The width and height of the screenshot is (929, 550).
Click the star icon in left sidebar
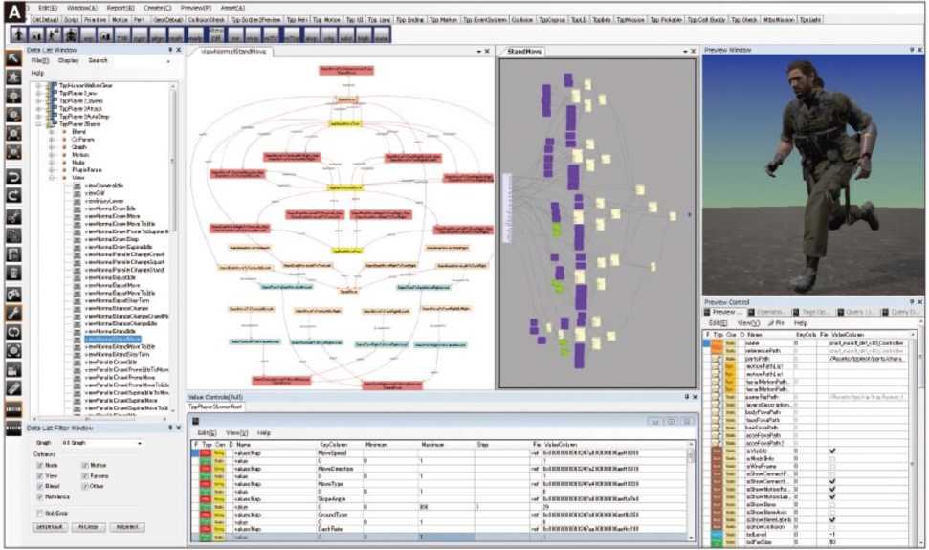[x=13, y=77]
